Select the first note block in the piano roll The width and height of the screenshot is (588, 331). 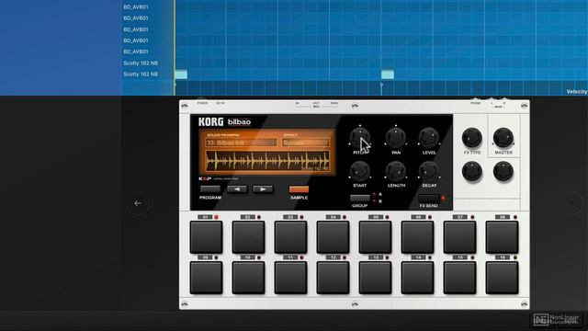tap(181, 74)
